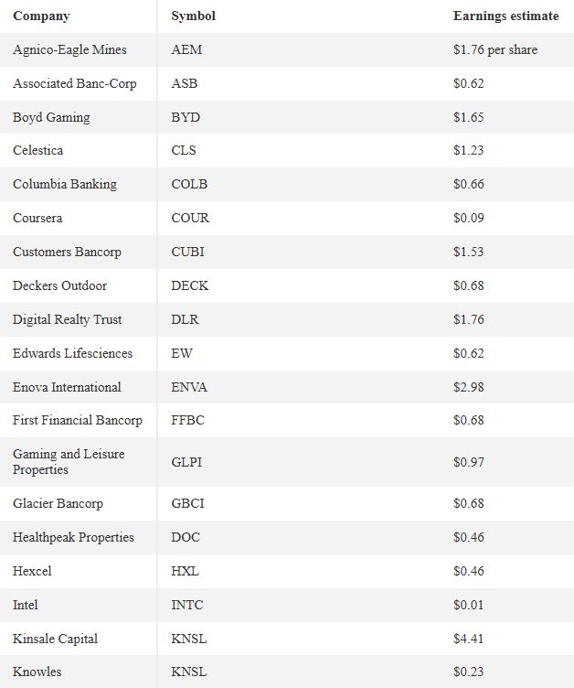Click the AEM ticker symbol
Viewport: 574px width, 688px height.
pos(186,49)
